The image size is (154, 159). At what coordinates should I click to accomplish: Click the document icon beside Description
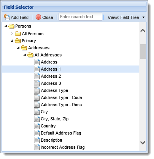(37, 140)
